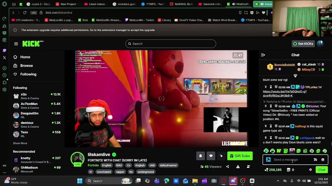Click the Kick search field
This screenshot has height=186, width=332.
click(x=171, y=44)
